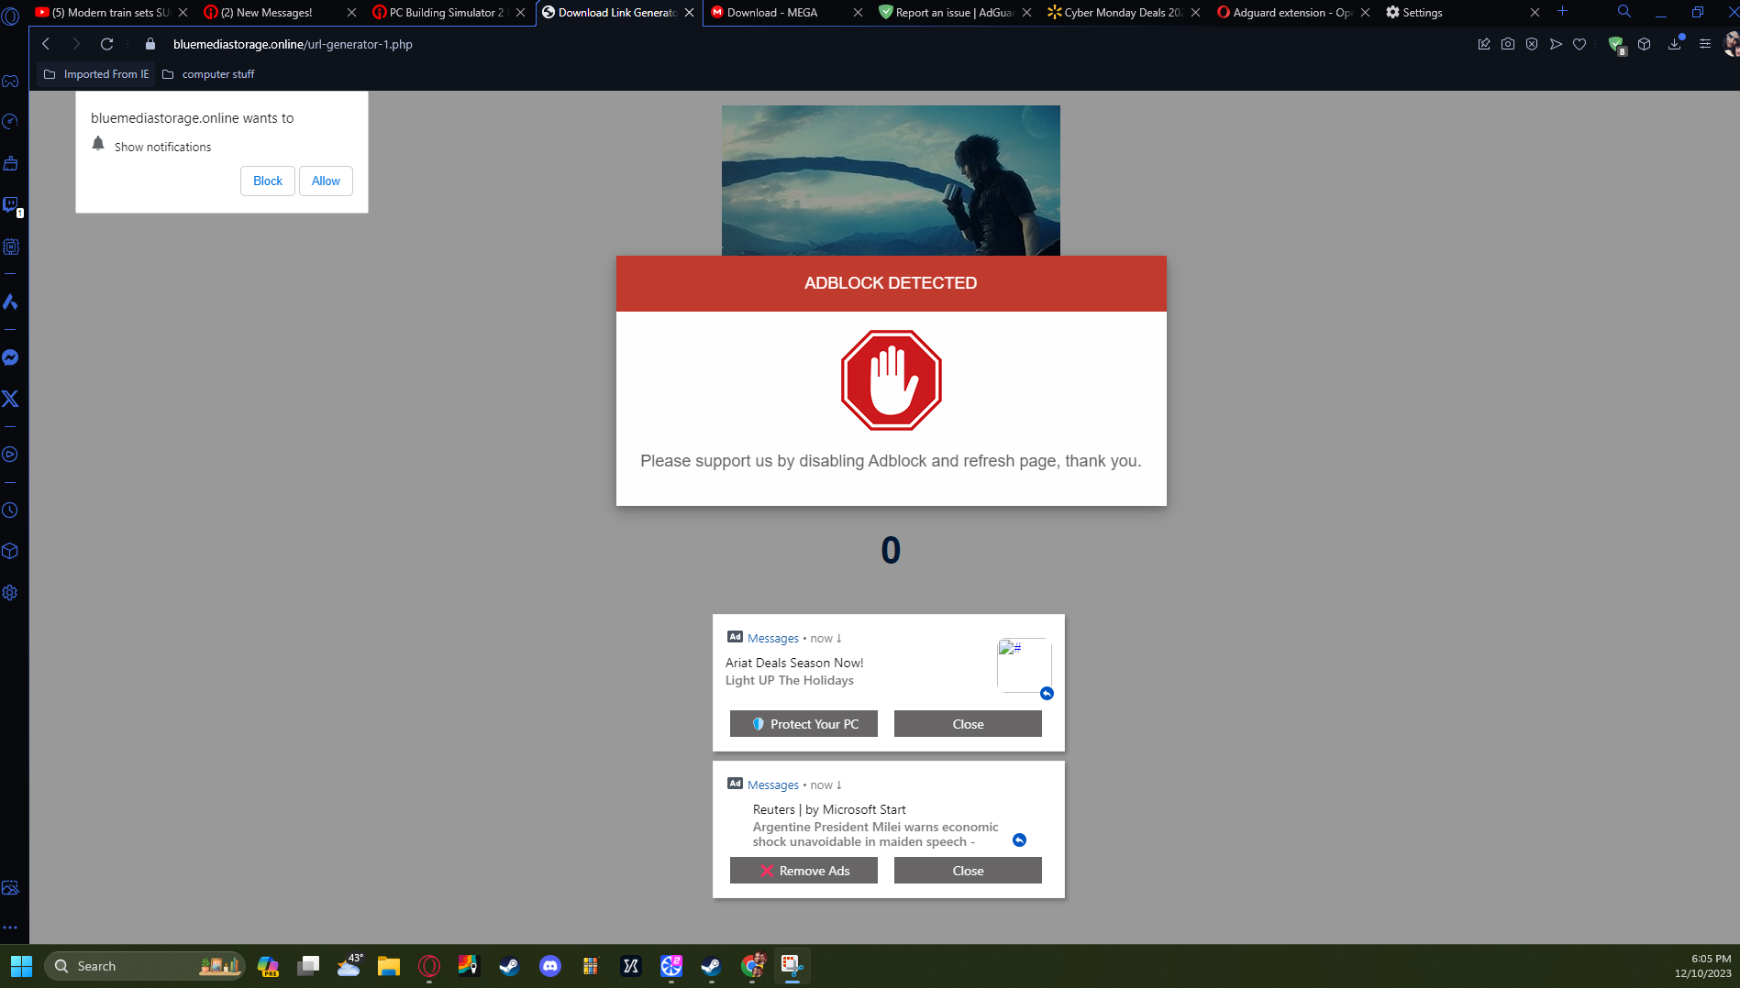Launch Discord from the taskbar
1740x988 pixels.
click(x=549, y=966)
